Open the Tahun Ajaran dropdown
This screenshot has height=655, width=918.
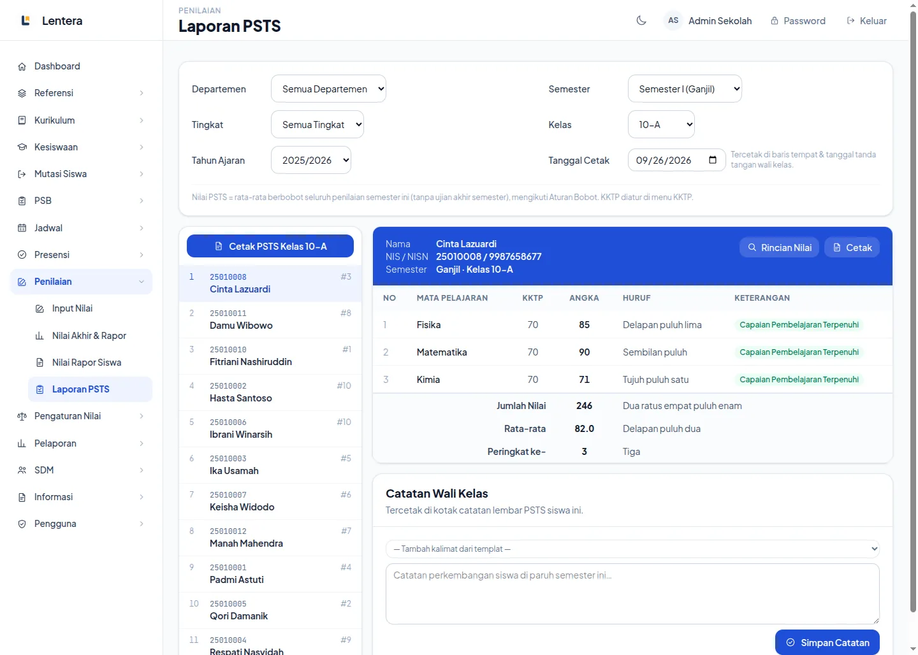tap(311, 160)
